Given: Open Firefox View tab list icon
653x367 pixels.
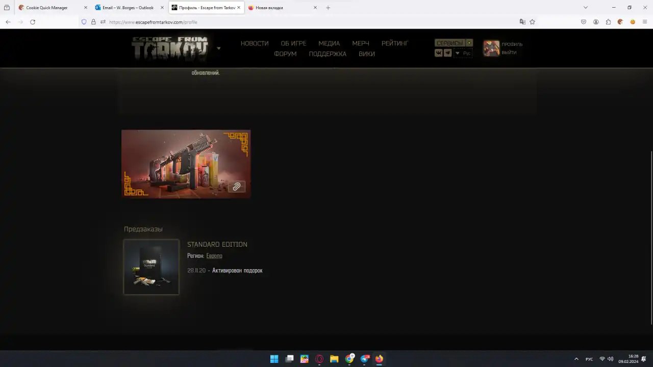Looking at the screenshot, I should coord(7,8).
